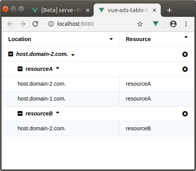The image size is (196, 171).
Task: Remove the resourceA group via its x icon
Action: click(x=185, y=69)
